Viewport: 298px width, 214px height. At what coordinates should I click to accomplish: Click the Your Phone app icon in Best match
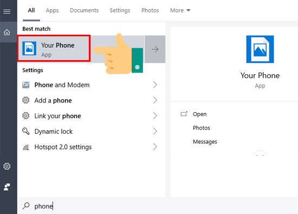[x=29, y=48]
